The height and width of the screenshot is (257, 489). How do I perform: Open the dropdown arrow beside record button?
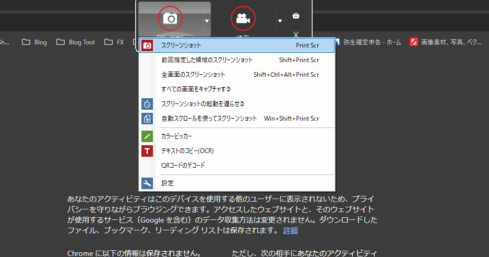(280, 21)
